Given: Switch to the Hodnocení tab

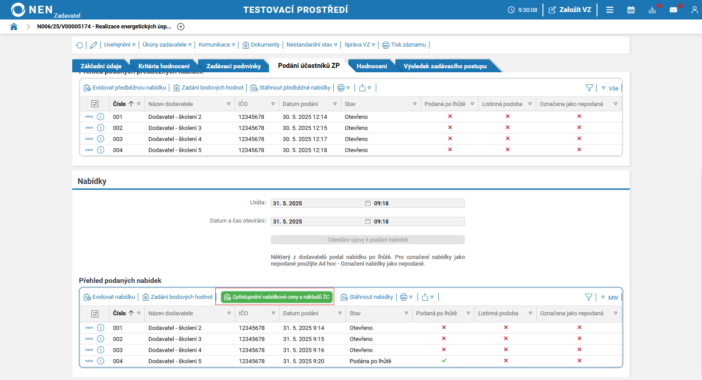Looking at the screenshot, I should 371,66.
